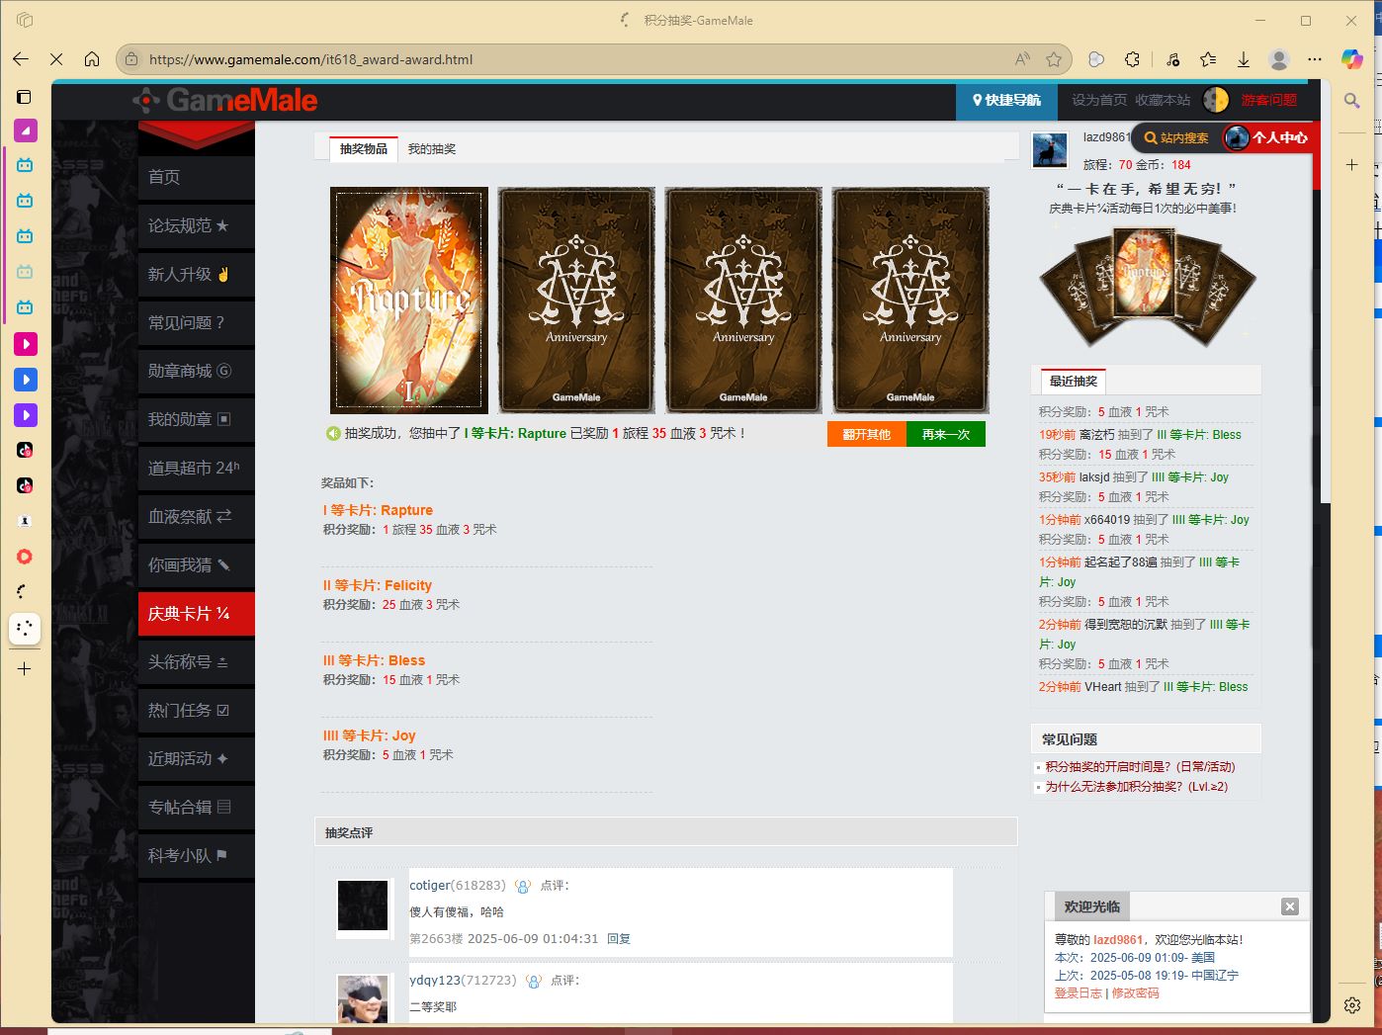This screenshot has height=1035, width=1382.
Task: Expand the 个人中心 personal center menu
Action: [x=1268, y=138]
